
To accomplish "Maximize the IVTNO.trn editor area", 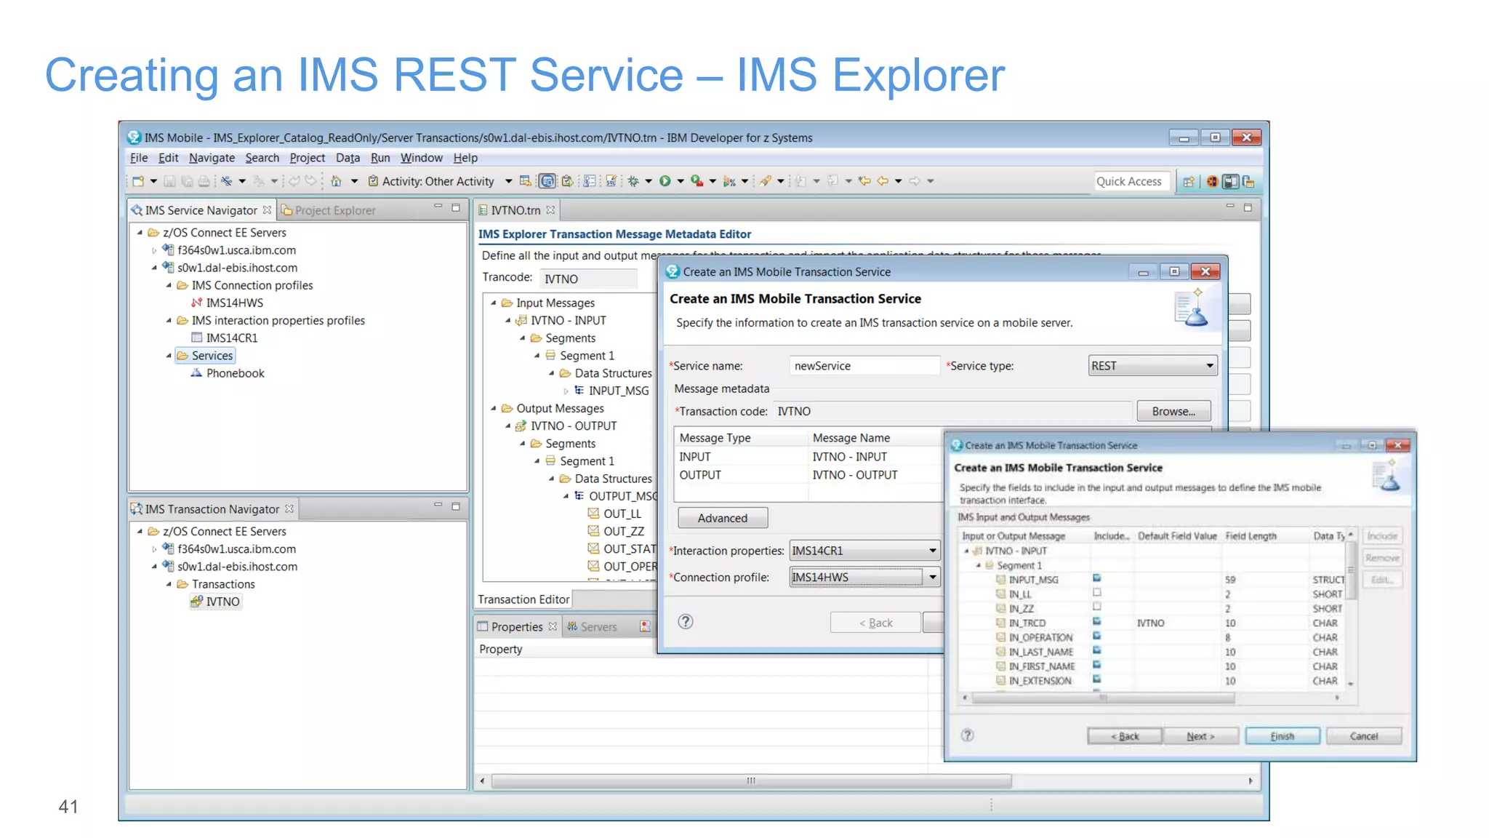I will [1248, 208].
